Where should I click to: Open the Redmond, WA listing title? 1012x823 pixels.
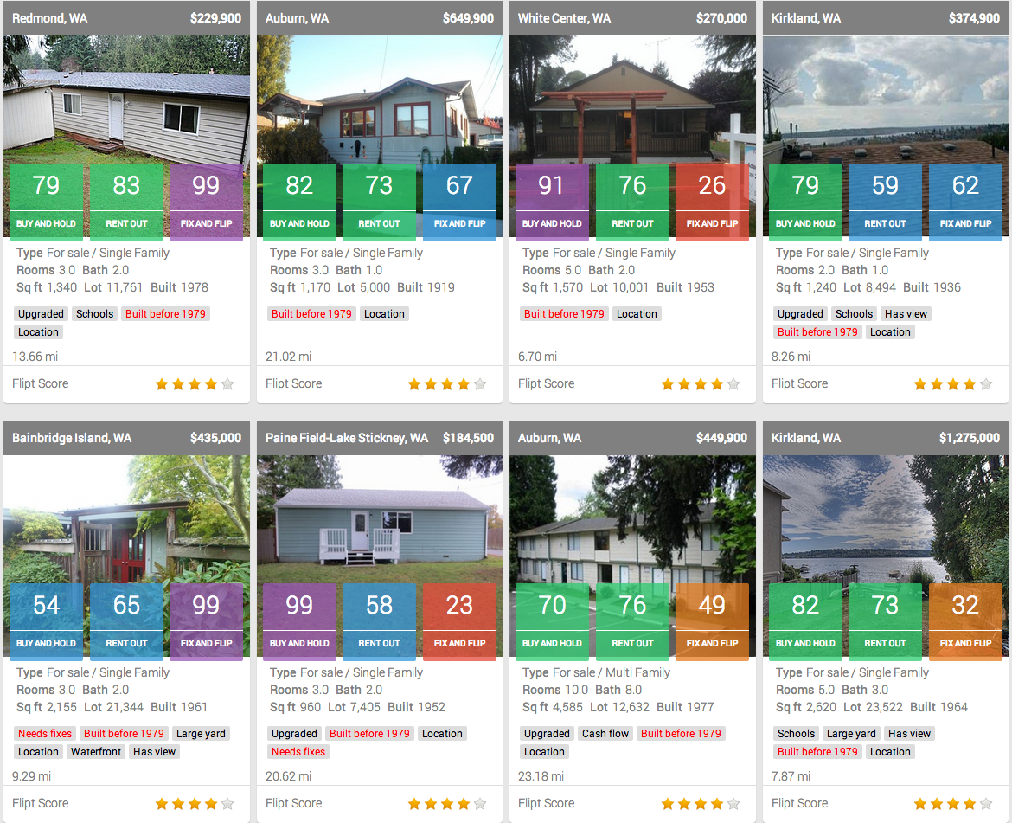coord(49,18)
